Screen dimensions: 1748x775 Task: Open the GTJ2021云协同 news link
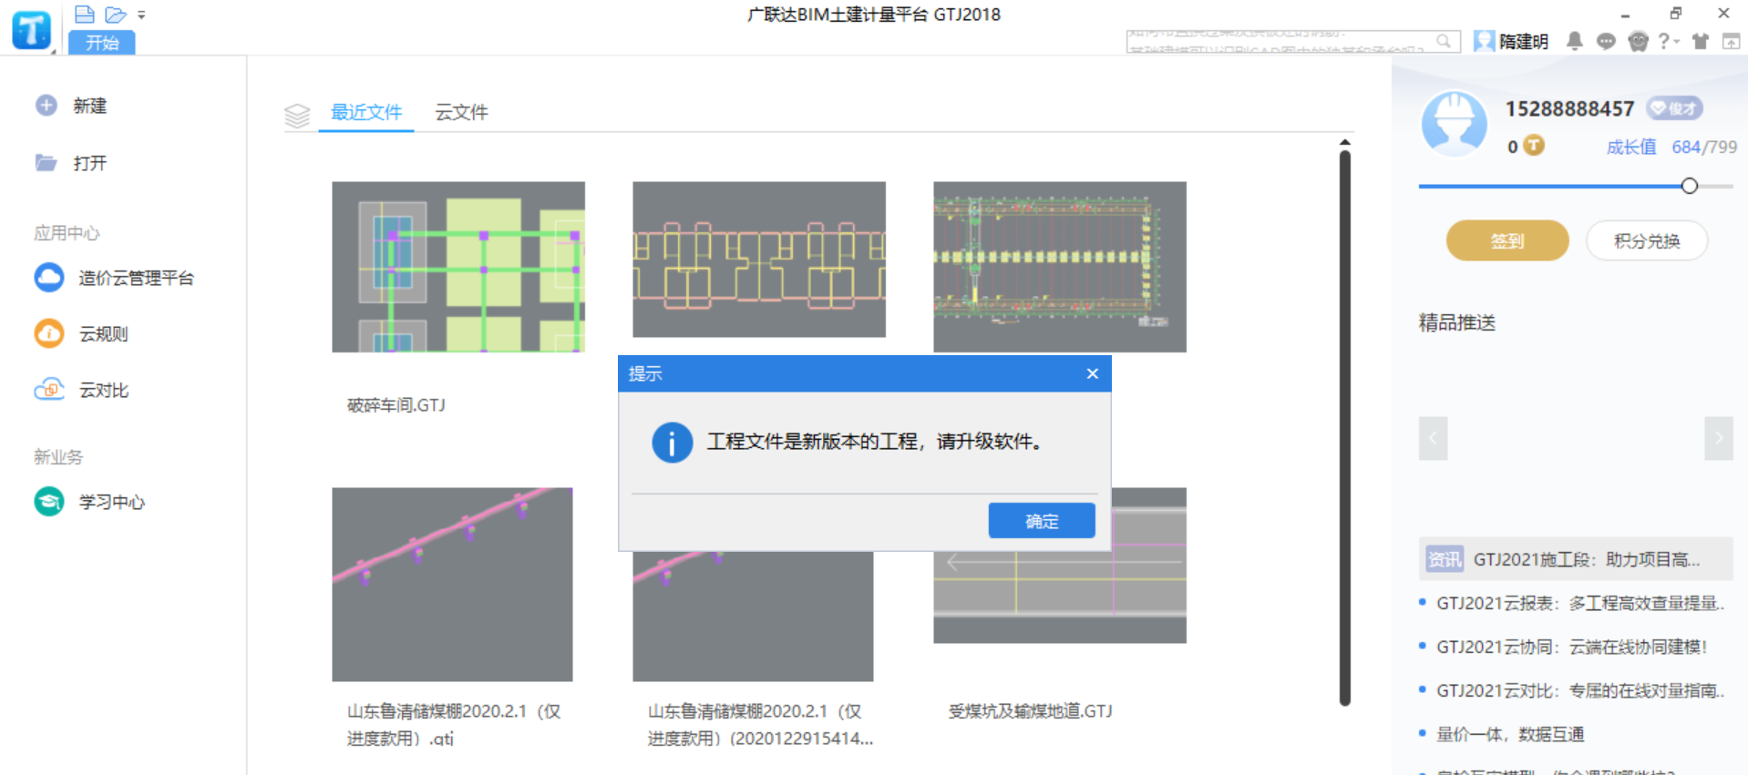pos(1571,647)
